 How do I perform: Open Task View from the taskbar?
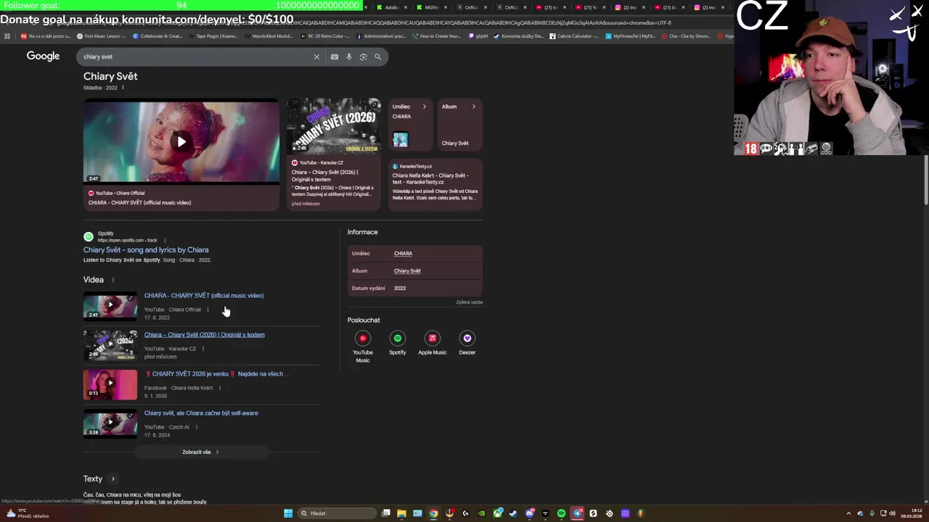pyautogui.click(x=385, y=513)
